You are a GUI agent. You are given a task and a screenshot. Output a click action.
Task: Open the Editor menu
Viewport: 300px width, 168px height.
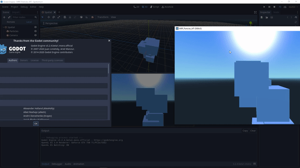pyautogui.click(x=33, y=7)
